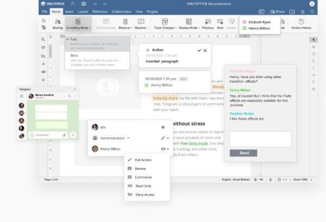Image resolution: width=326 pixels, height=222 pixels.
Task: Open the Remove comments dropdown
Action: click(126, 24)
